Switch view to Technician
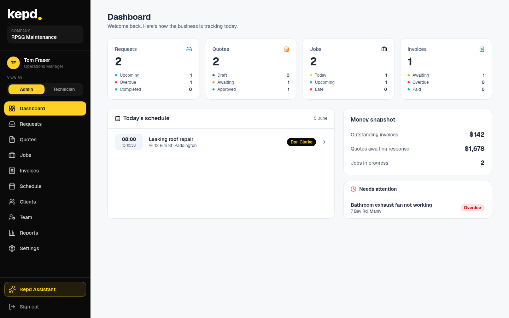The width and height of the screenshot is (509, 318). point(64,89)
